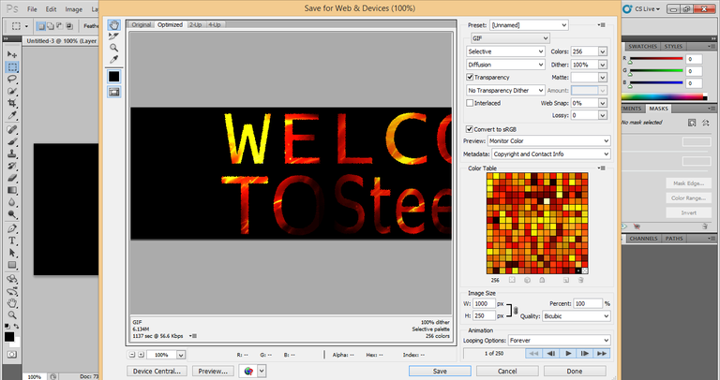Screen dimensions: 720x380
Task: Click the Device Central button
Action: (157, 372)
